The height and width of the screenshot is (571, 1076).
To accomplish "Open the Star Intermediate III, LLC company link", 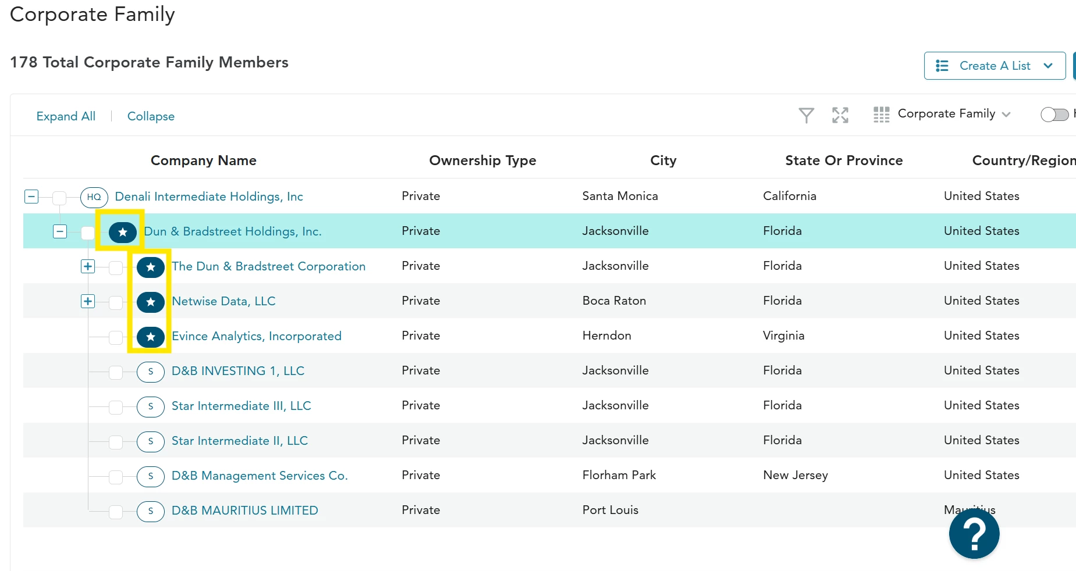I will pyautogui.click(x=241, y=406).
